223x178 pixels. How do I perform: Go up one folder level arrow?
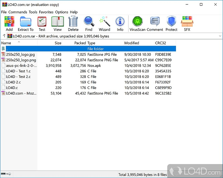point(4,36)
